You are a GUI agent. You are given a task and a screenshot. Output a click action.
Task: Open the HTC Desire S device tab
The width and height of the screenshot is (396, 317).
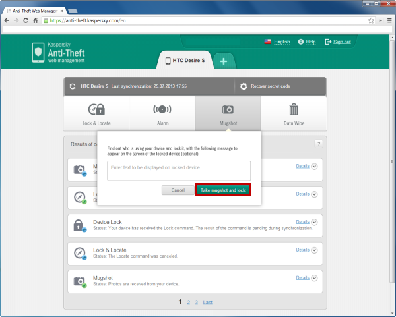point(185,60)
